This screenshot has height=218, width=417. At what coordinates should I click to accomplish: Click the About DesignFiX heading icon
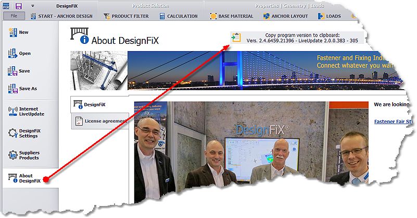80,36
